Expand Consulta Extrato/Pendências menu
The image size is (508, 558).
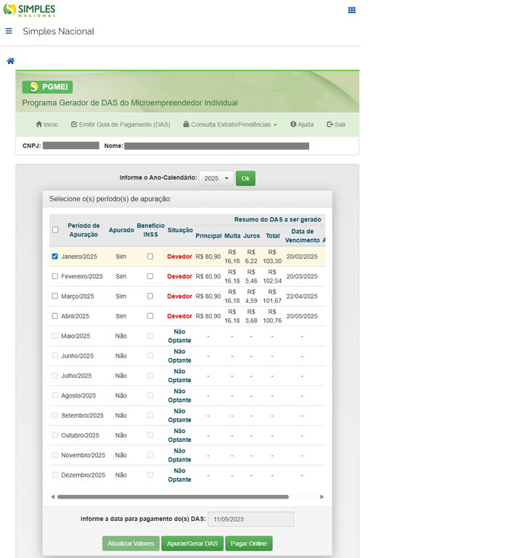(x=230, y=124)
